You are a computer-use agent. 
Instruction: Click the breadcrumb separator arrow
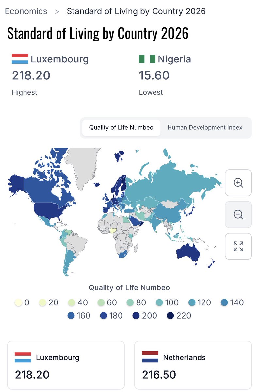(x=57, y=12)
